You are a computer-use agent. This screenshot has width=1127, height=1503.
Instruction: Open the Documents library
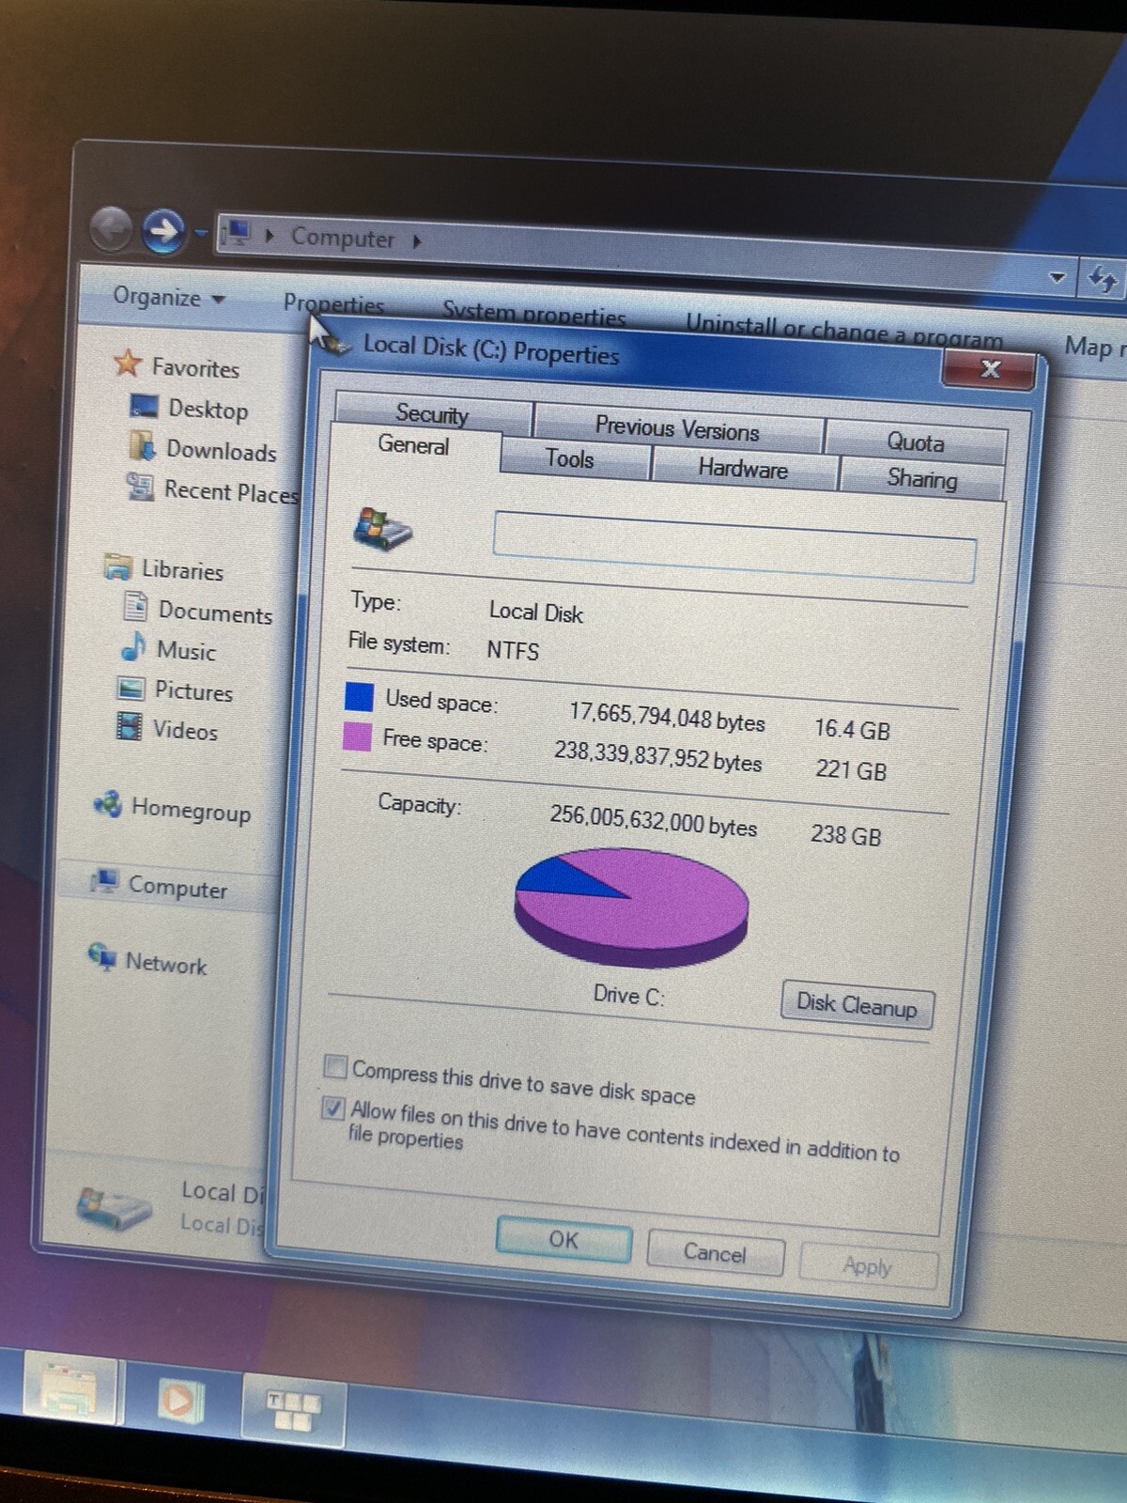(214, 612)
